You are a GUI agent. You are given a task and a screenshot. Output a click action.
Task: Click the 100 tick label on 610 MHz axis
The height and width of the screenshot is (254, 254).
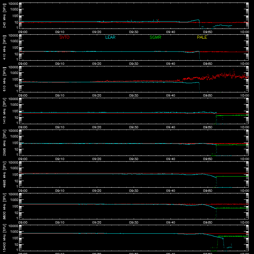pos(15,79)
